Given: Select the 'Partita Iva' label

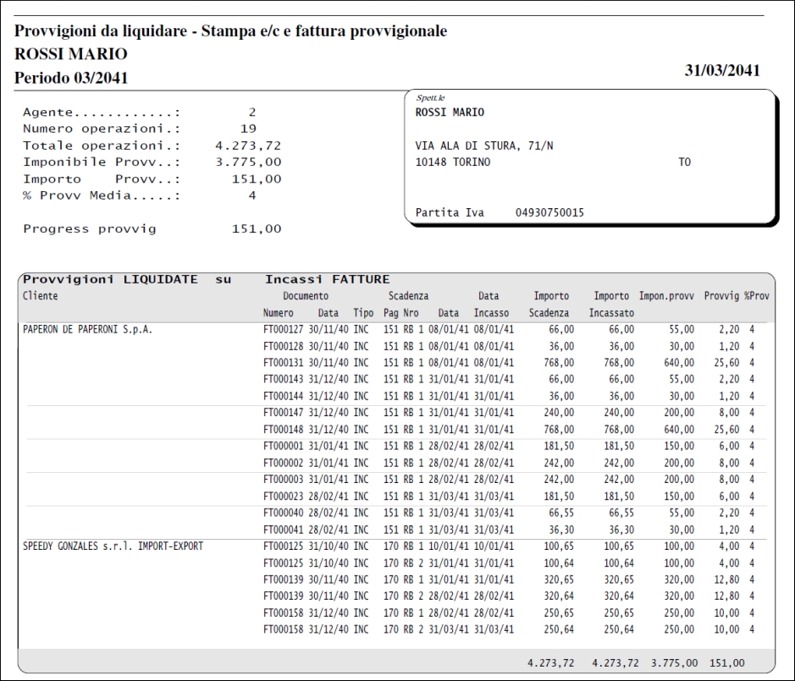Looking at the screenshot, I should click(450, 213).
